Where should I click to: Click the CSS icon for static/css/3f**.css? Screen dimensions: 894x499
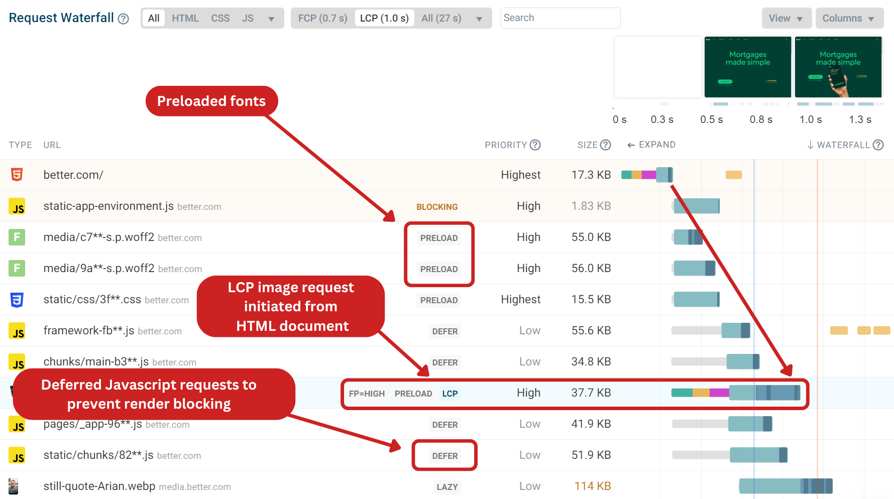click(x=17, y=300)
